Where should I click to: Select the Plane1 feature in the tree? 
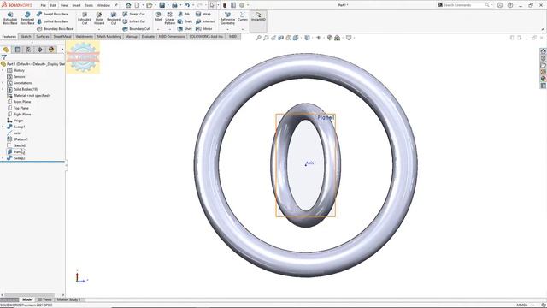tap(15, 152)
